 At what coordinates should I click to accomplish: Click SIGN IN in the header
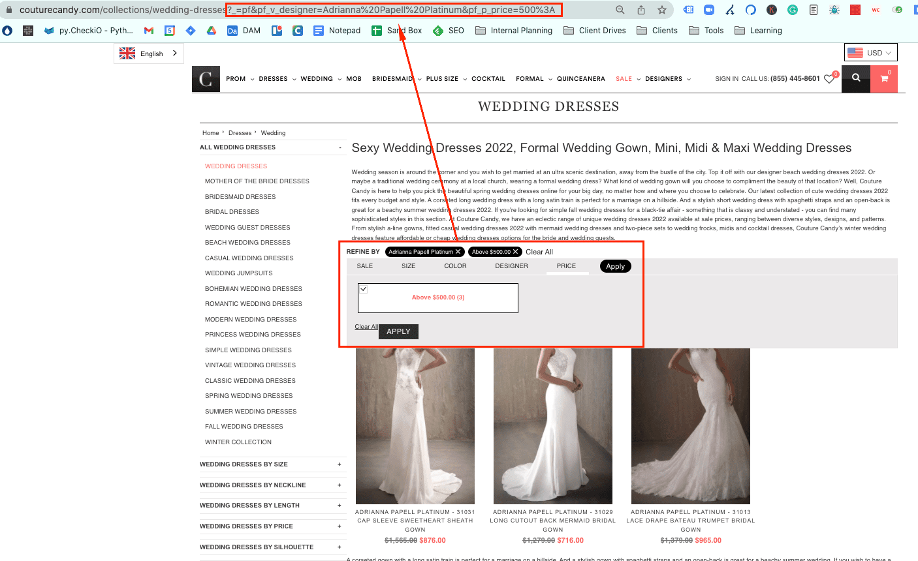tap(727, 78)
